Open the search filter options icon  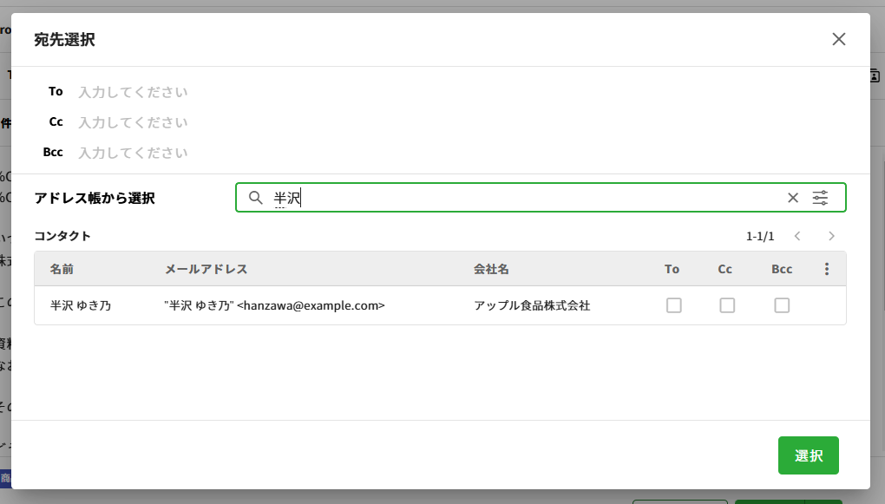tap(820, 198)
